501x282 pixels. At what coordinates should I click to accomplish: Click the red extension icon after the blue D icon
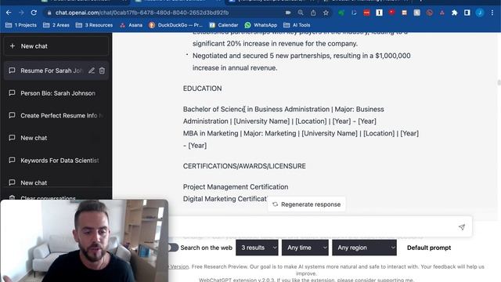pos(366,13)
